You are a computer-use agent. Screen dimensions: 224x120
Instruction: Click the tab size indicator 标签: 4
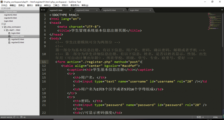pyautogui.click(x=200, y=117)
